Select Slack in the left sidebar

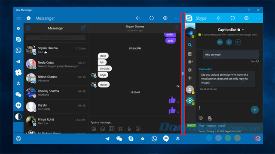(x=18, y=72)
